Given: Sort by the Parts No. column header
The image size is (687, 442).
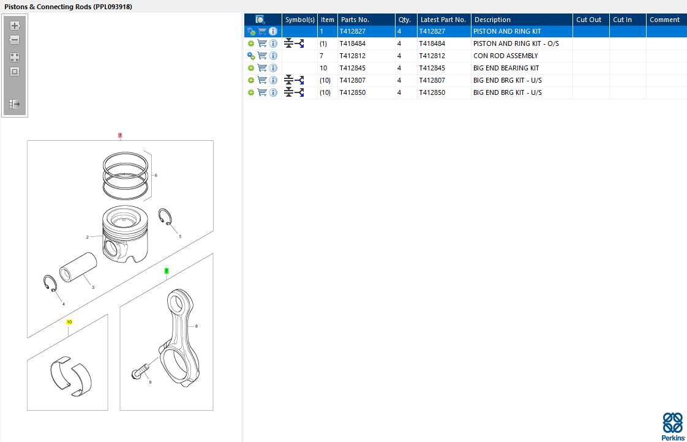Looking at the screenshot, I should coord(355,20).
